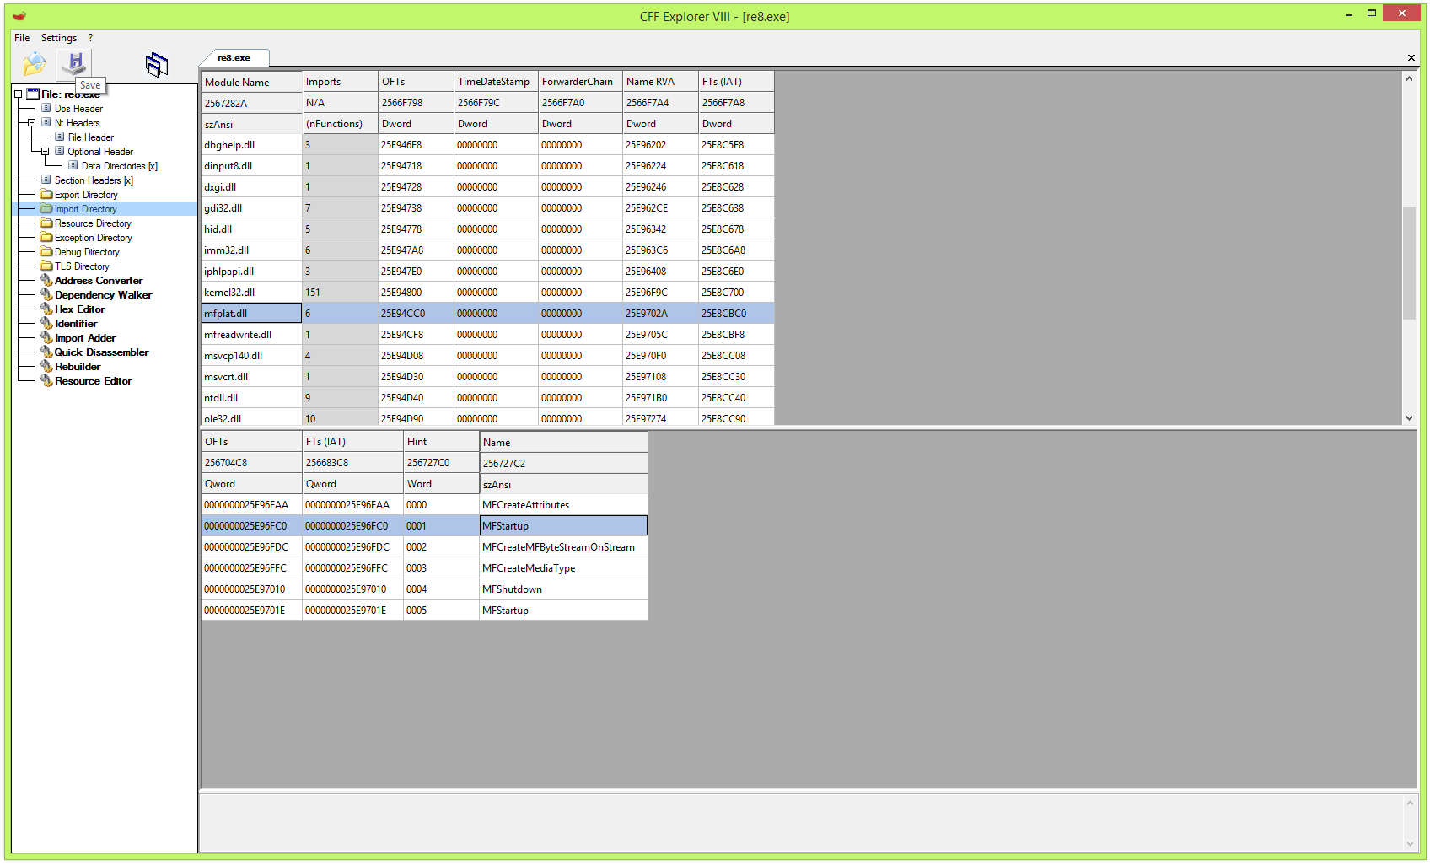Click the 25E94CC0 OFTs cell for mfplat.dll
1430x866 pixels.
coord(416,314)
